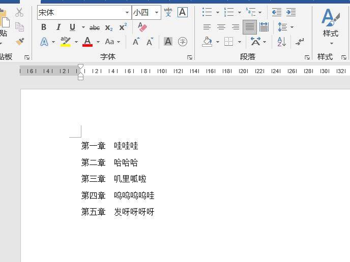Image resolution: width=350 pixels, height=262 pixels.
Task: Click the Cut scissors icon
Action: point(19,12)
